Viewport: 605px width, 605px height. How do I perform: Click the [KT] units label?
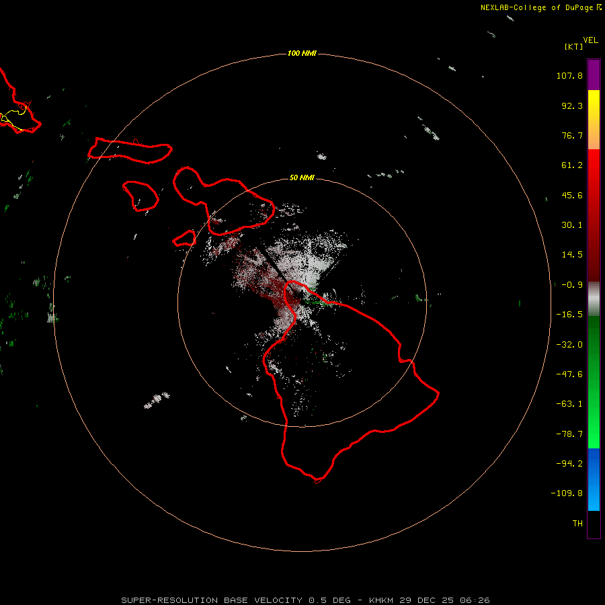pyautogui.click(x=573, y=46)
